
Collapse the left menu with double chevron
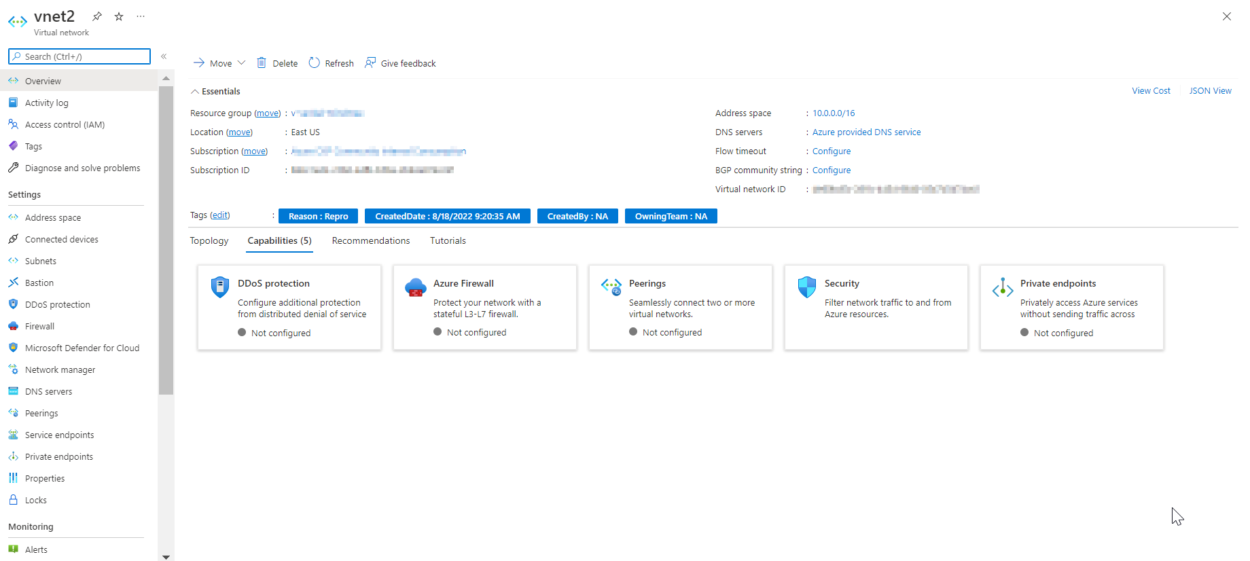[164, 56]
